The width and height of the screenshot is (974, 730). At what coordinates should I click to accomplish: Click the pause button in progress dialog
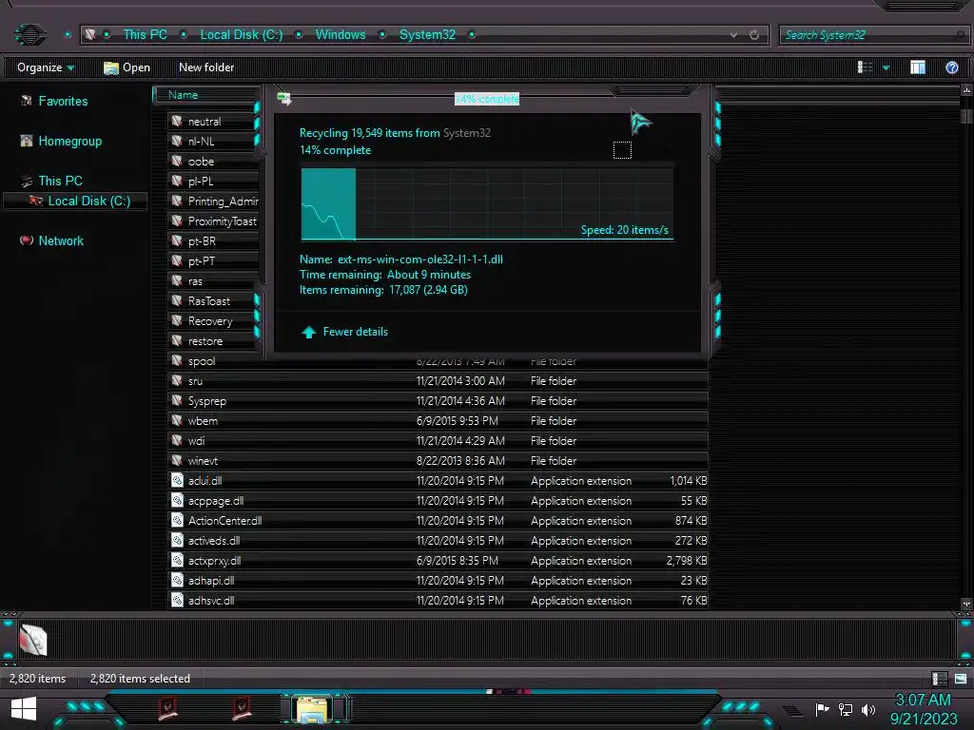622,150
